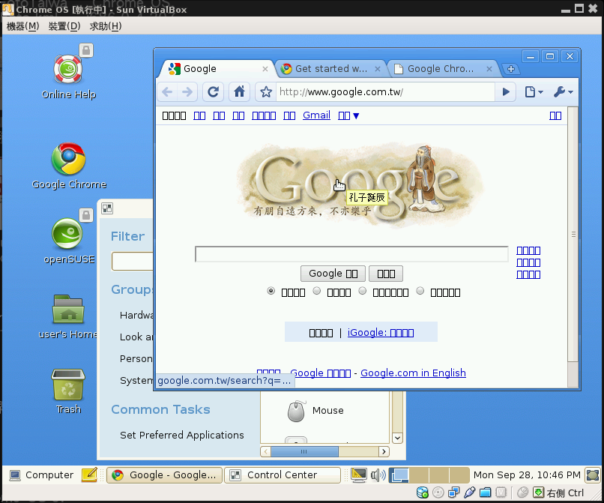
Task: Select the fourth search scope radio button
Action: tap(420, 291)
